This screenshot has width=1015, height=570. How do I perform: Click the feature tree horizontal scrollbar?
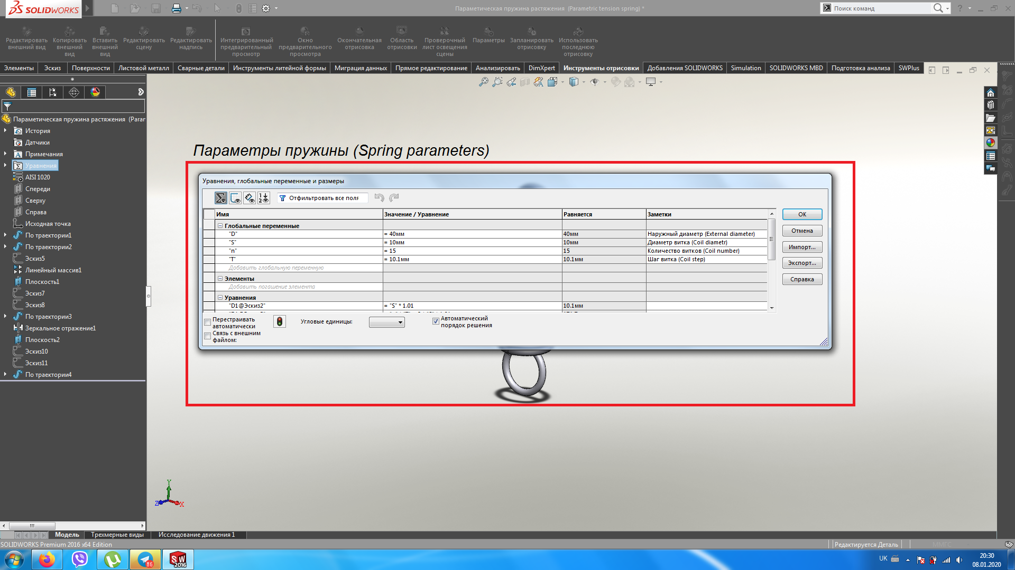click(32, 526)
